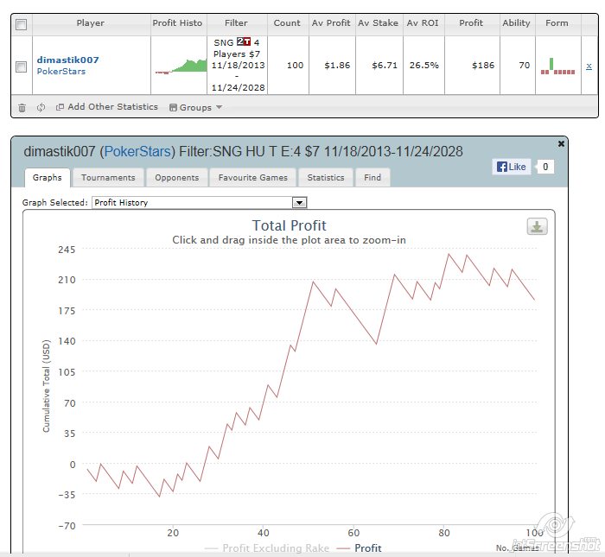605x557 pixels.
Task: Expand the Groups dropdown menu
Action: (195, 107)
